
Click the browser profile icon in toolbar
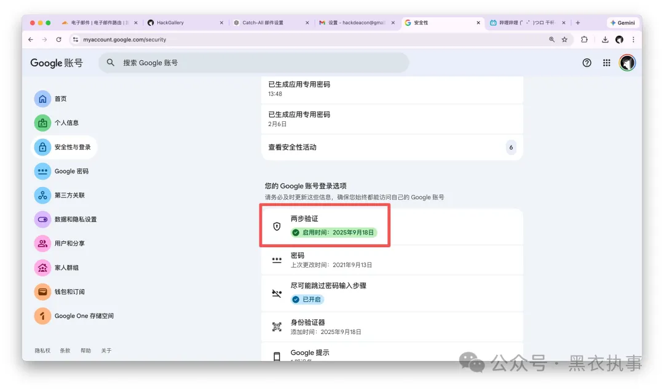coord(619,39)
